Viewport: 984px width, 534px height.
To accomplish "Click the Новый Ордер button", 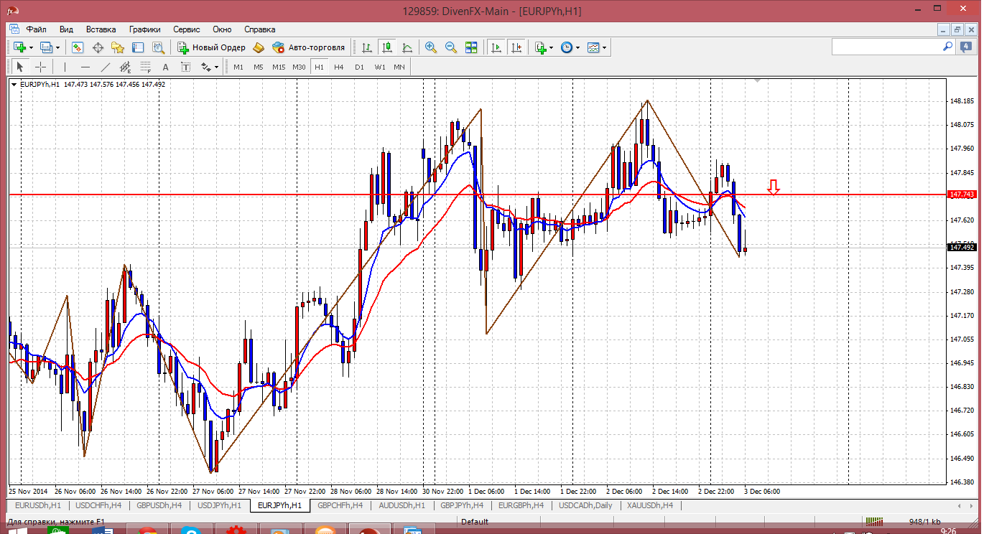I will pos(212,47).
